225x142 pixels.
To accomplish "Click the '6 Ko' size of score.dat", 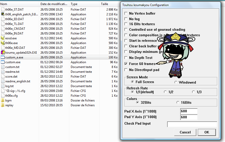I will (115, 77).
